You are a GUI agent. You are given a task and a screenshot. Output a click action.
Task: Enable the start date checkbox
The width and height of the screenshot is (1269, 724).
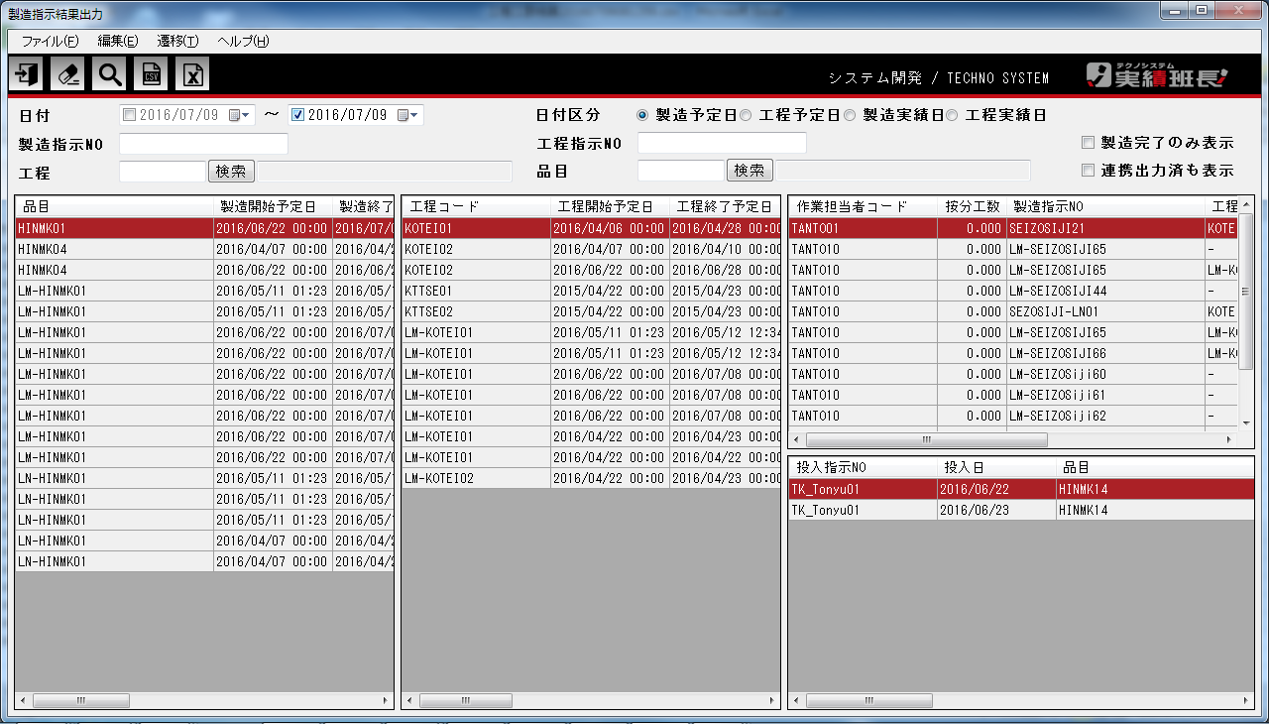click(x=129, y=115)
